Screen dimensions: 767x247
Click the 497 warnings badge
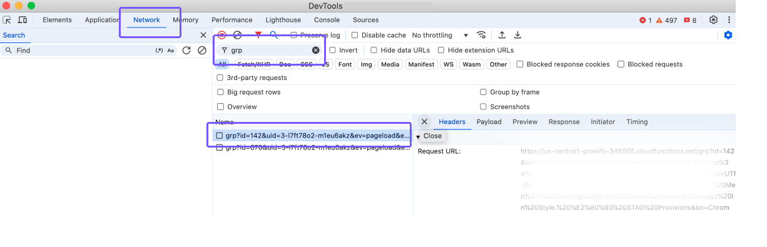coord(667,20)
